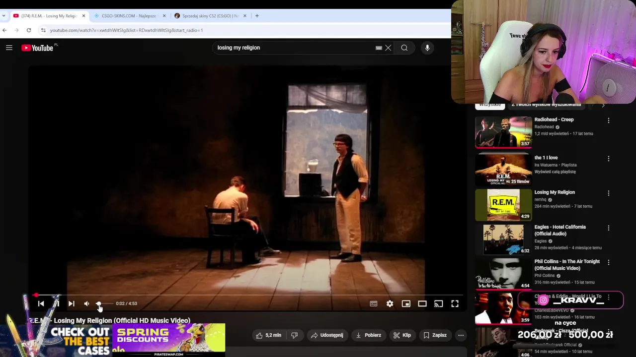This screenshot has height=357, width=636.
Task: Open options menu for Phil Collins video
Action: pyautogui.click(x=608, y=263)
